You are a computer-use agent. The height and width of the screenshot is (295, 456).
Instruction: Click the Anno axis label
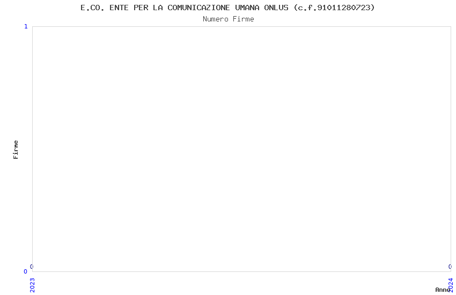pos(443,290)
